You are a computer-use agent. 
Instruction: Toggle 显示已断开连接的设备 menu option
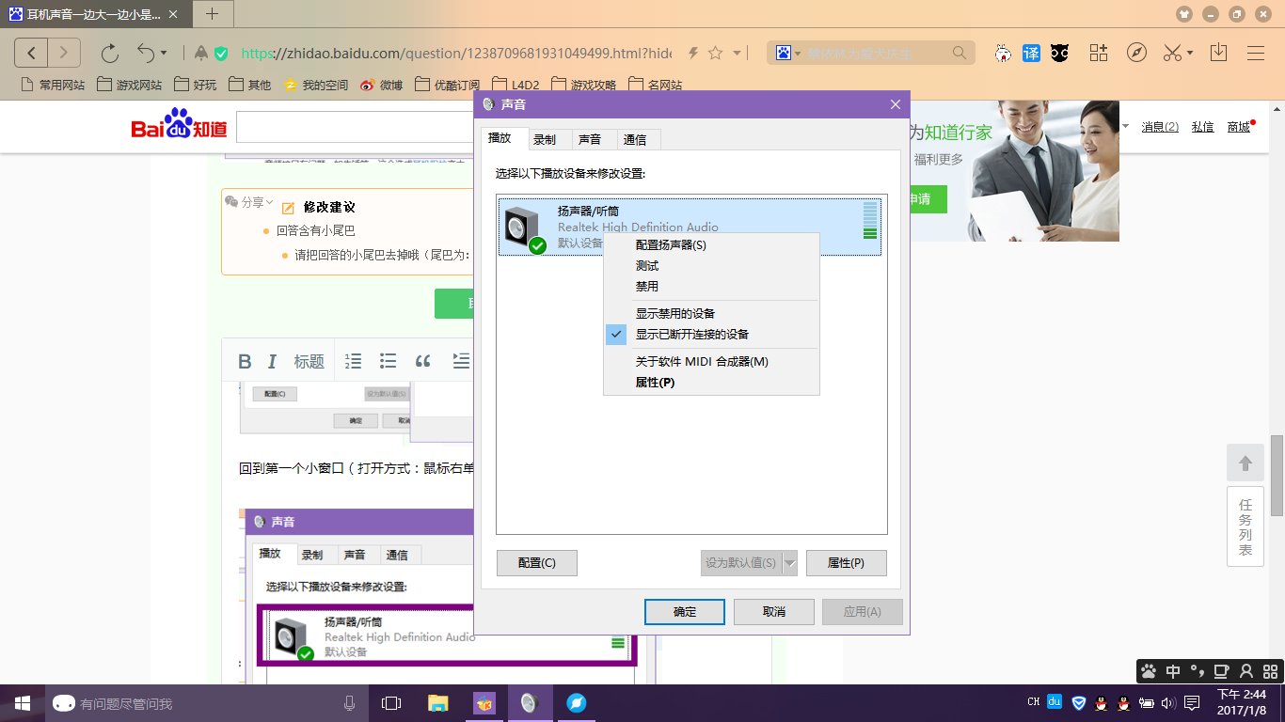coord(711,335)
